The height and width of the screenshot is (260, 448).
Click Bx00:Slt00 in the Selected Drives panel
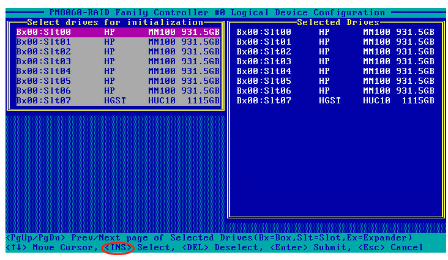(335, 32)
